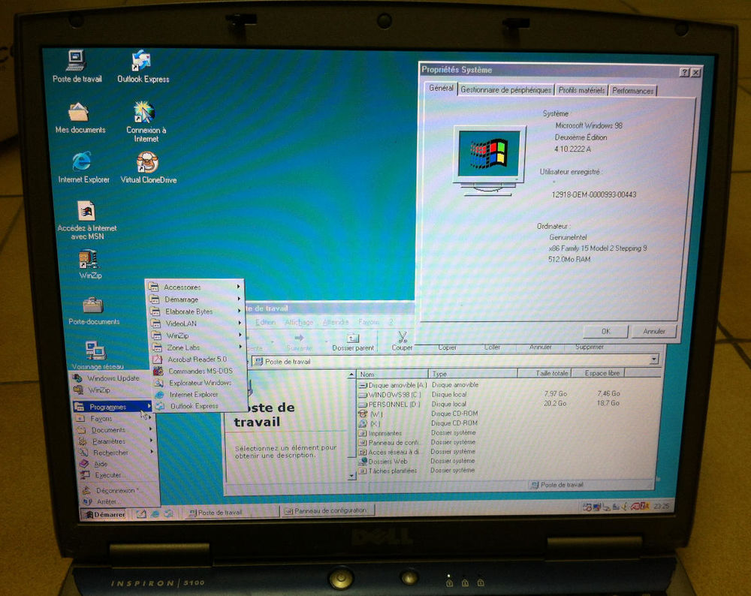751x596 pixels.
Task: Open Explorateur Windows from Programs menu
Action: point(199,383)
